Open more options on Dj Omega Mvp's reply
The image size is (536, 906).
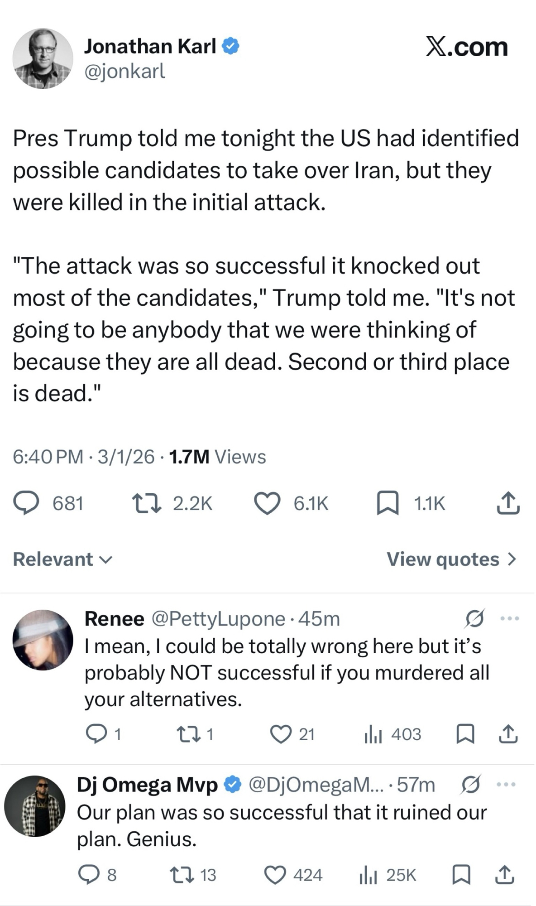[506, 784]
